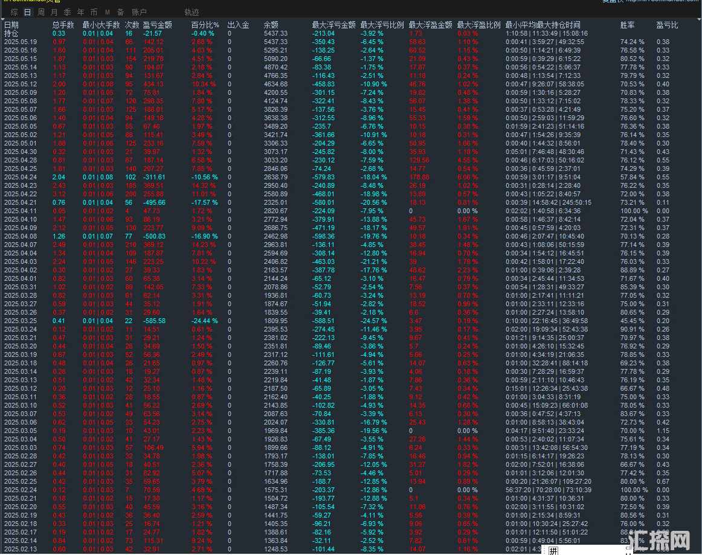Click the 178.88 max floating profit cell
The image size is (702, 555).
click(x=419, y=177)
